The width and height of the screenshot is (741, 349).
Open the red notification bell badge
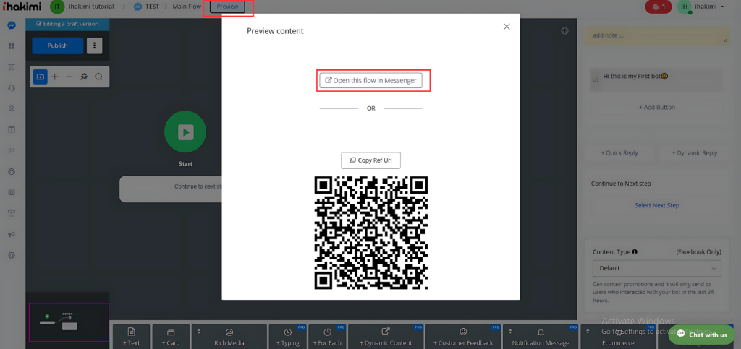659,7
